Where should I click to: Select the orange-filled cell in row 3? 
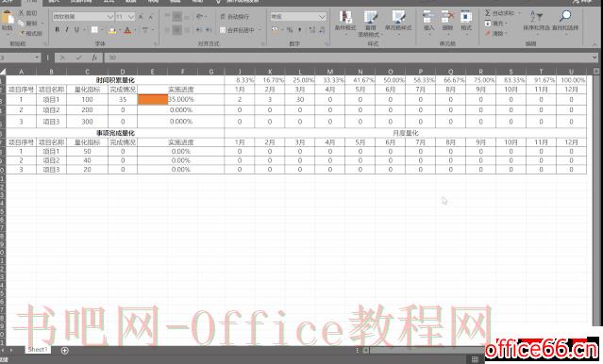coord(153,100)
